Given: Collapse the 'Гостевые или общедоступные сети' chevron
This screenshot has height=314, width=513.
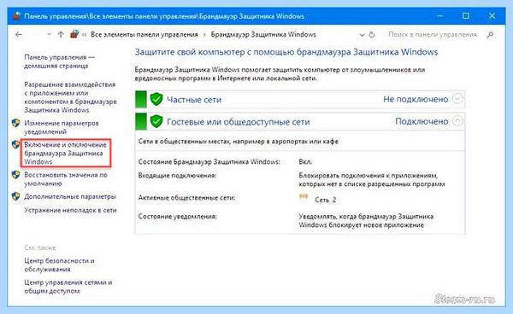Looking at the screenshot, I should 457,121.
